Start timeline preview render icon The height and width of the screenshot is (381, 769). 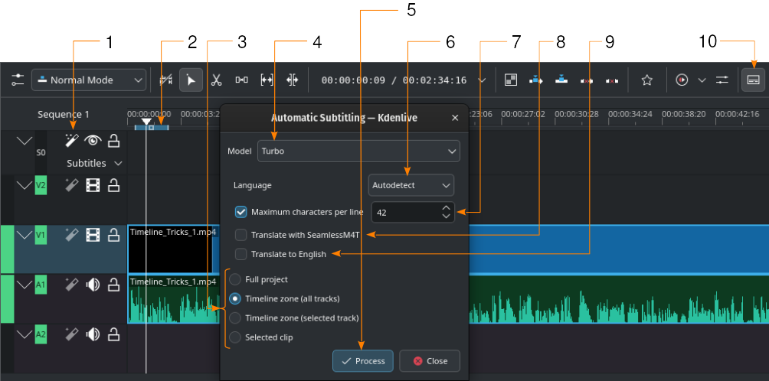pos(682,80)
